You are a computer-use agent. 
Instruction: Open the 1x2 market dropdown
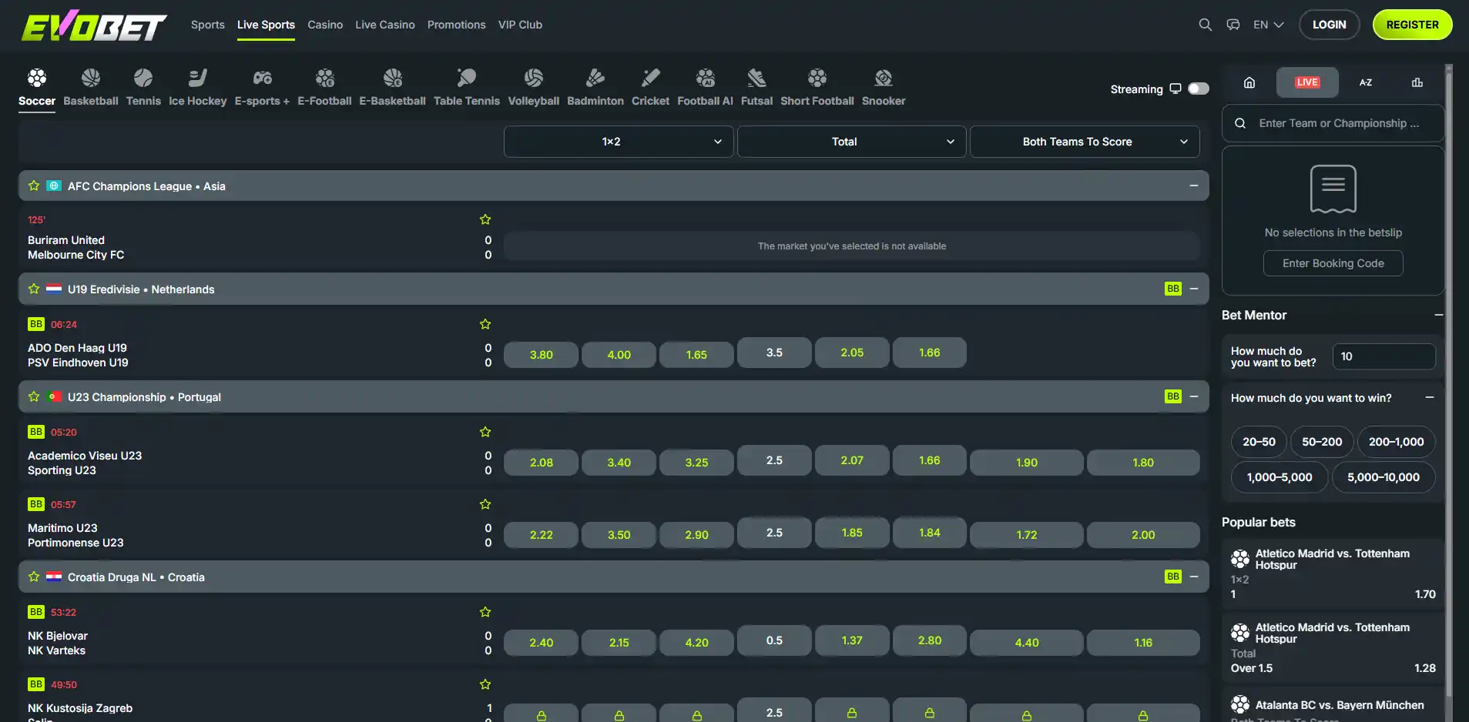(619, 142)
